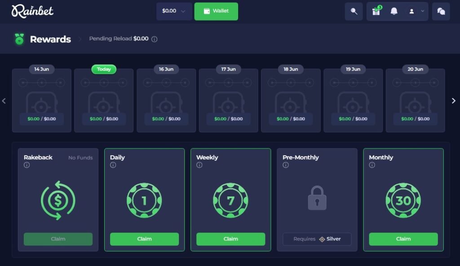Open the chat bubbles icon

[441, 11]
